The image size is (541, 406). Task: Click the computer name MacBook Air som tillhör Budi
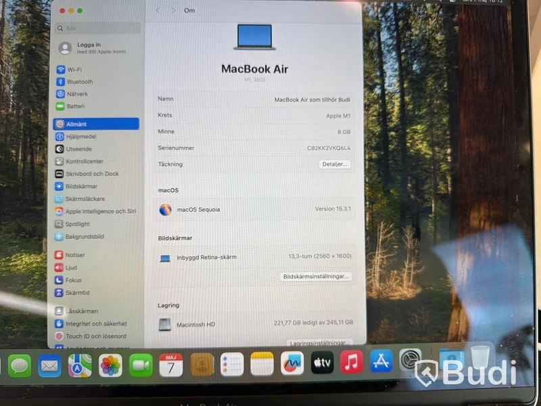pos(312,99)
